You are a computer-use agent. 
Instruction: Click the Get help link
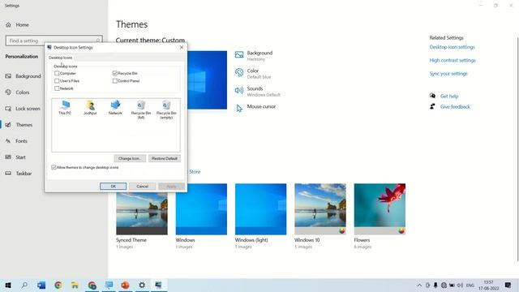pyautogui.click(x=449, y=96)
